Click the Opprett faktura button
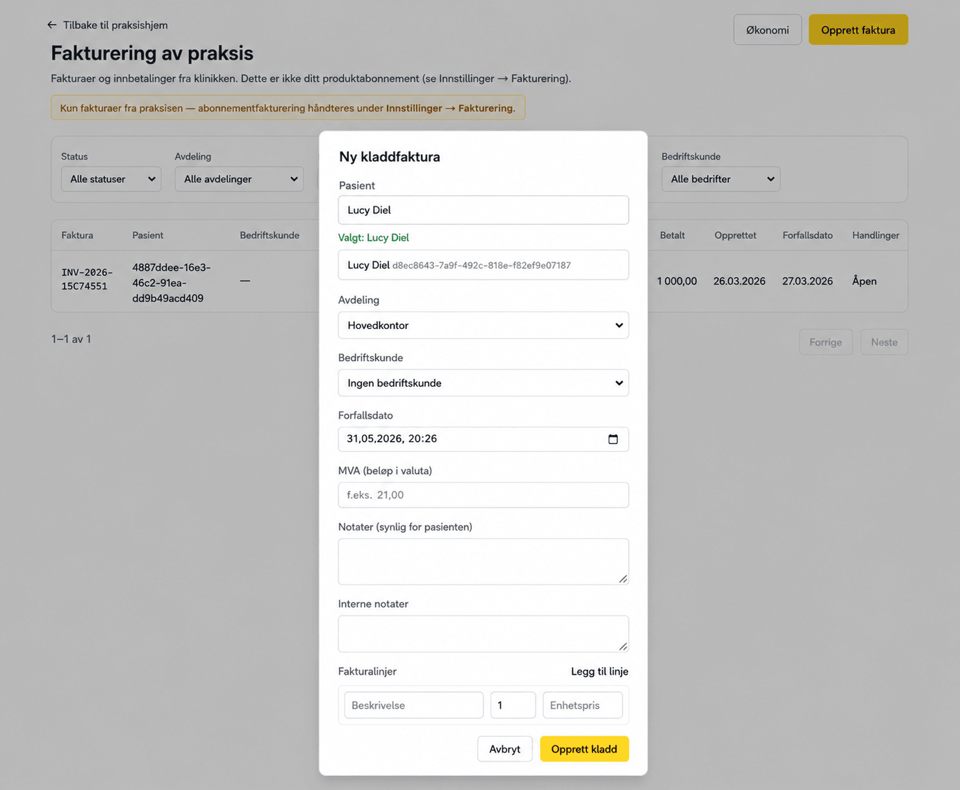The width and height of the screenshot is (960, 790). click(858, 30)
